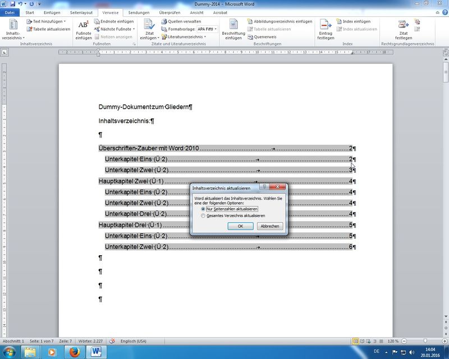Open Firefox from the Windows taskbar
This screenshot has height=359, width=449.
(x=74, y=352)
